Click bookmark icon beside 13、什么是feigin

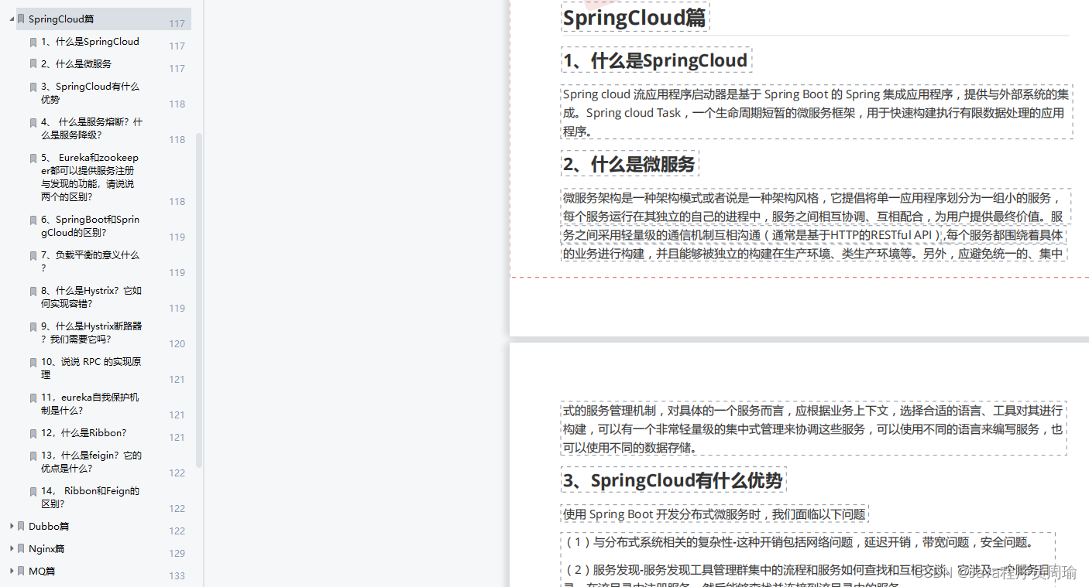click(x=33, y=456)
